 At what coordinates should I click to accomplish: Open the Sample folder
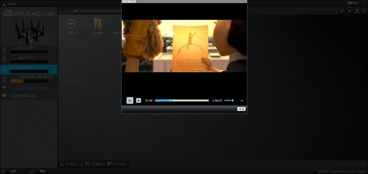click(x=98, y=27)
